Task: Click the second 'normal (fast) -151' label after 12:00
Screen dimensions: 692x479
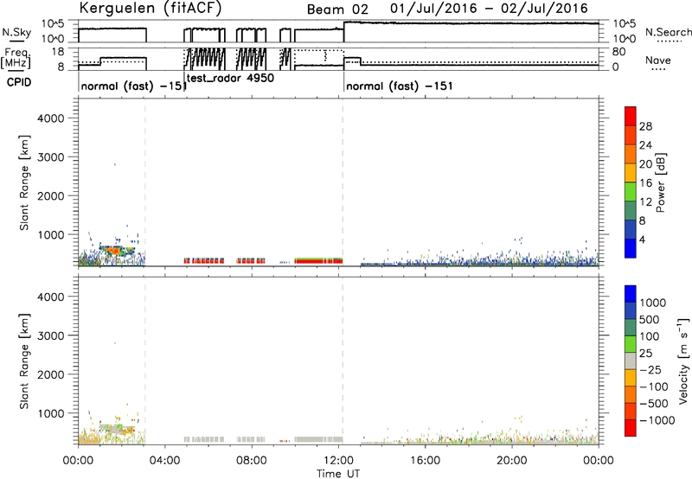Action: [400, 86]
